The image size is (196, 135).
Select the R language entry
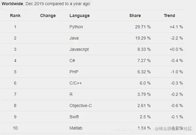click(x=71, y=94)
